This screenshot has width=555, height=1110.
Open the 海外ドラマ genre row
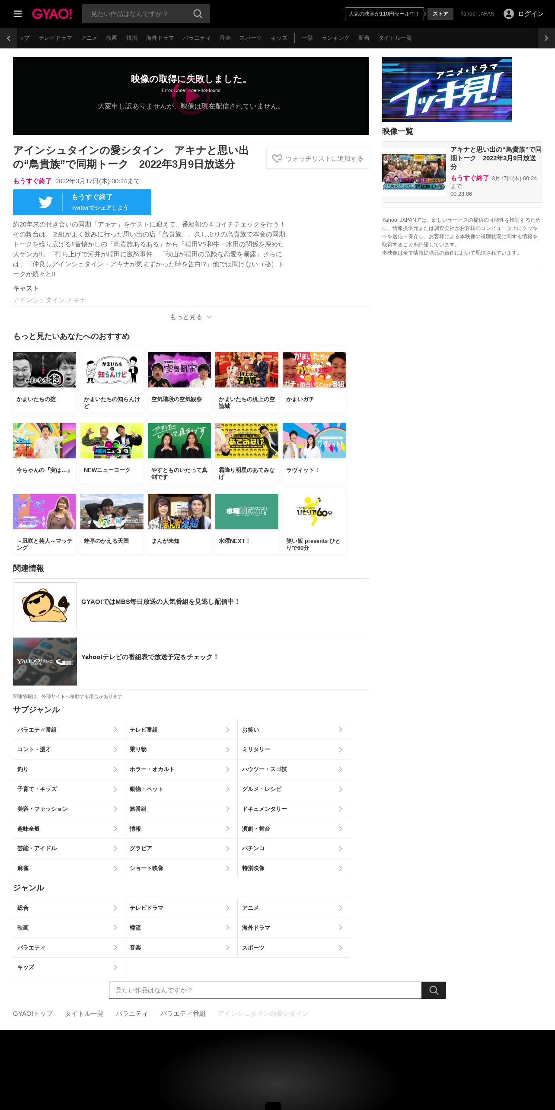(x=294, y=928)
